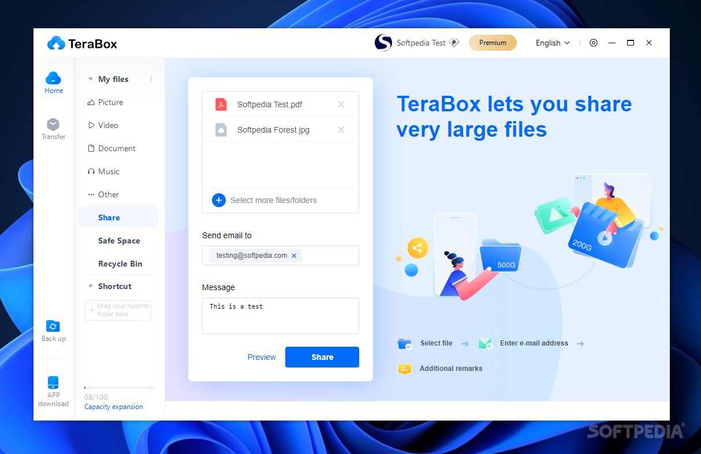Remove Softpedia Test.pdf from the list

click(341, 104)
